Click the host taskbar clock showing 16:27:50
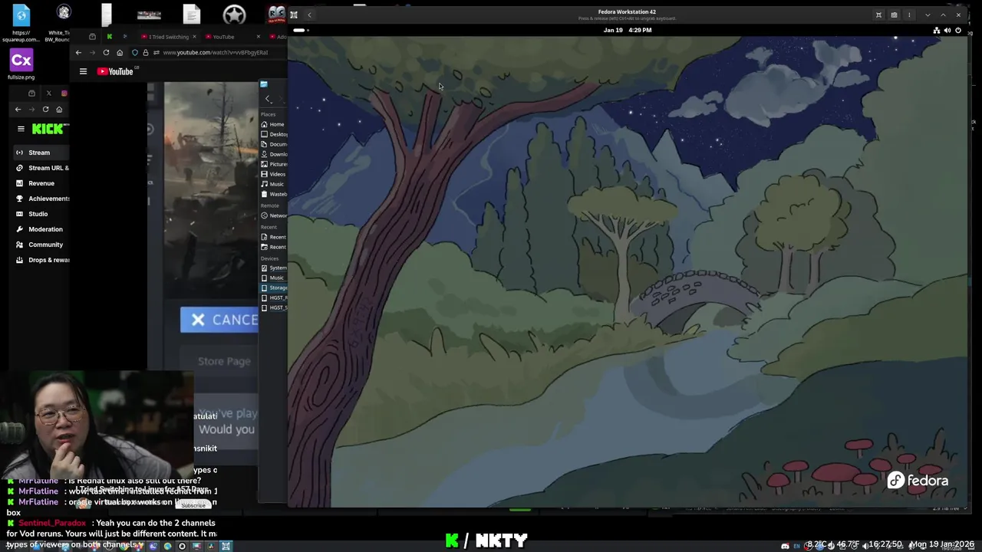Screen dimensions: 982x552 coord(885,544)
